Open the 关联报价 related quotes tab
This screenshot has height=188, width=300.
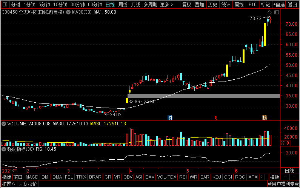[28, 184]
